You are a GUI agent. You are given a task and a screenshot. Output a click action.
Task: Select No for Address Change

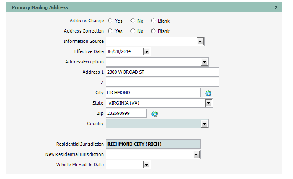pos(132,21)
